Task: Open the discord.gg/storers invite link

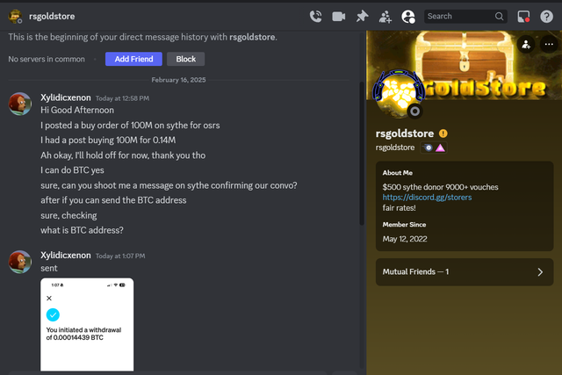Action: coord(427,198)
